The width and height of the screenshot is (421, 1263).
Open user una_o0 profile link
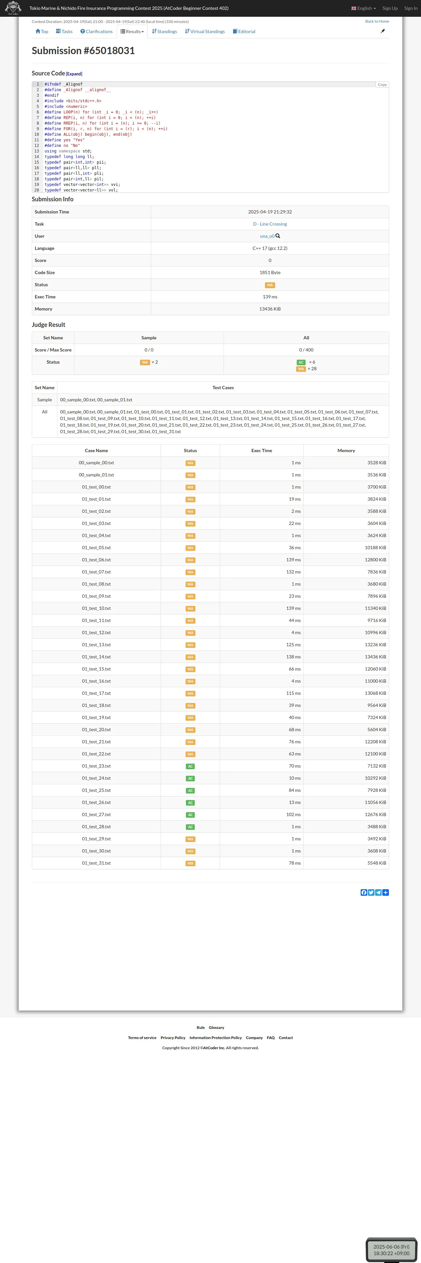[x=267, y=236]
